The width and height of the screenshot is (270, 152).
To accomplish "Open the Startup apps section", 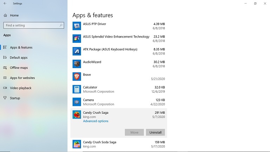I will pyautogui.click(x=15, y=98).
